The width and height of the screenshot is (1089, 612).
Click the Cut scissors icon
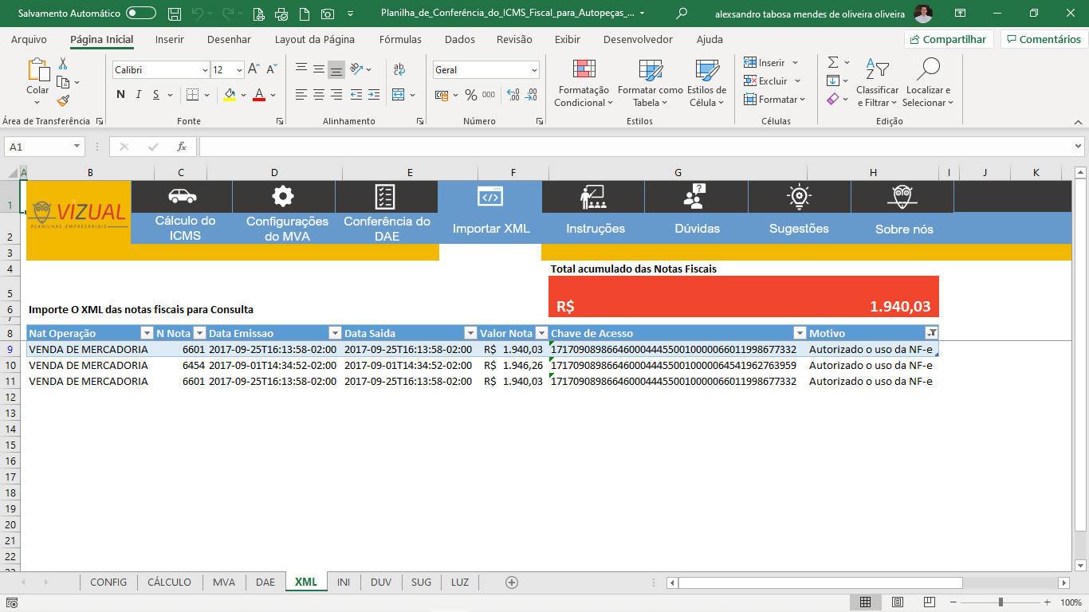[x=63, y=64]
